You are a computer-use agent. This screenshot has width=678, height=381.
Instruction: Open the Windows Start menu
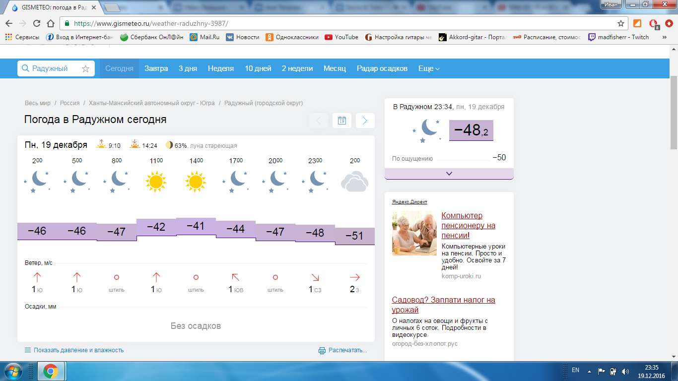click(11, 371)
